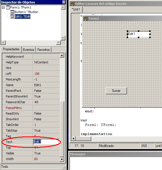
Task: Select the Button1: TButton component icon
Action: click(12, 12)
